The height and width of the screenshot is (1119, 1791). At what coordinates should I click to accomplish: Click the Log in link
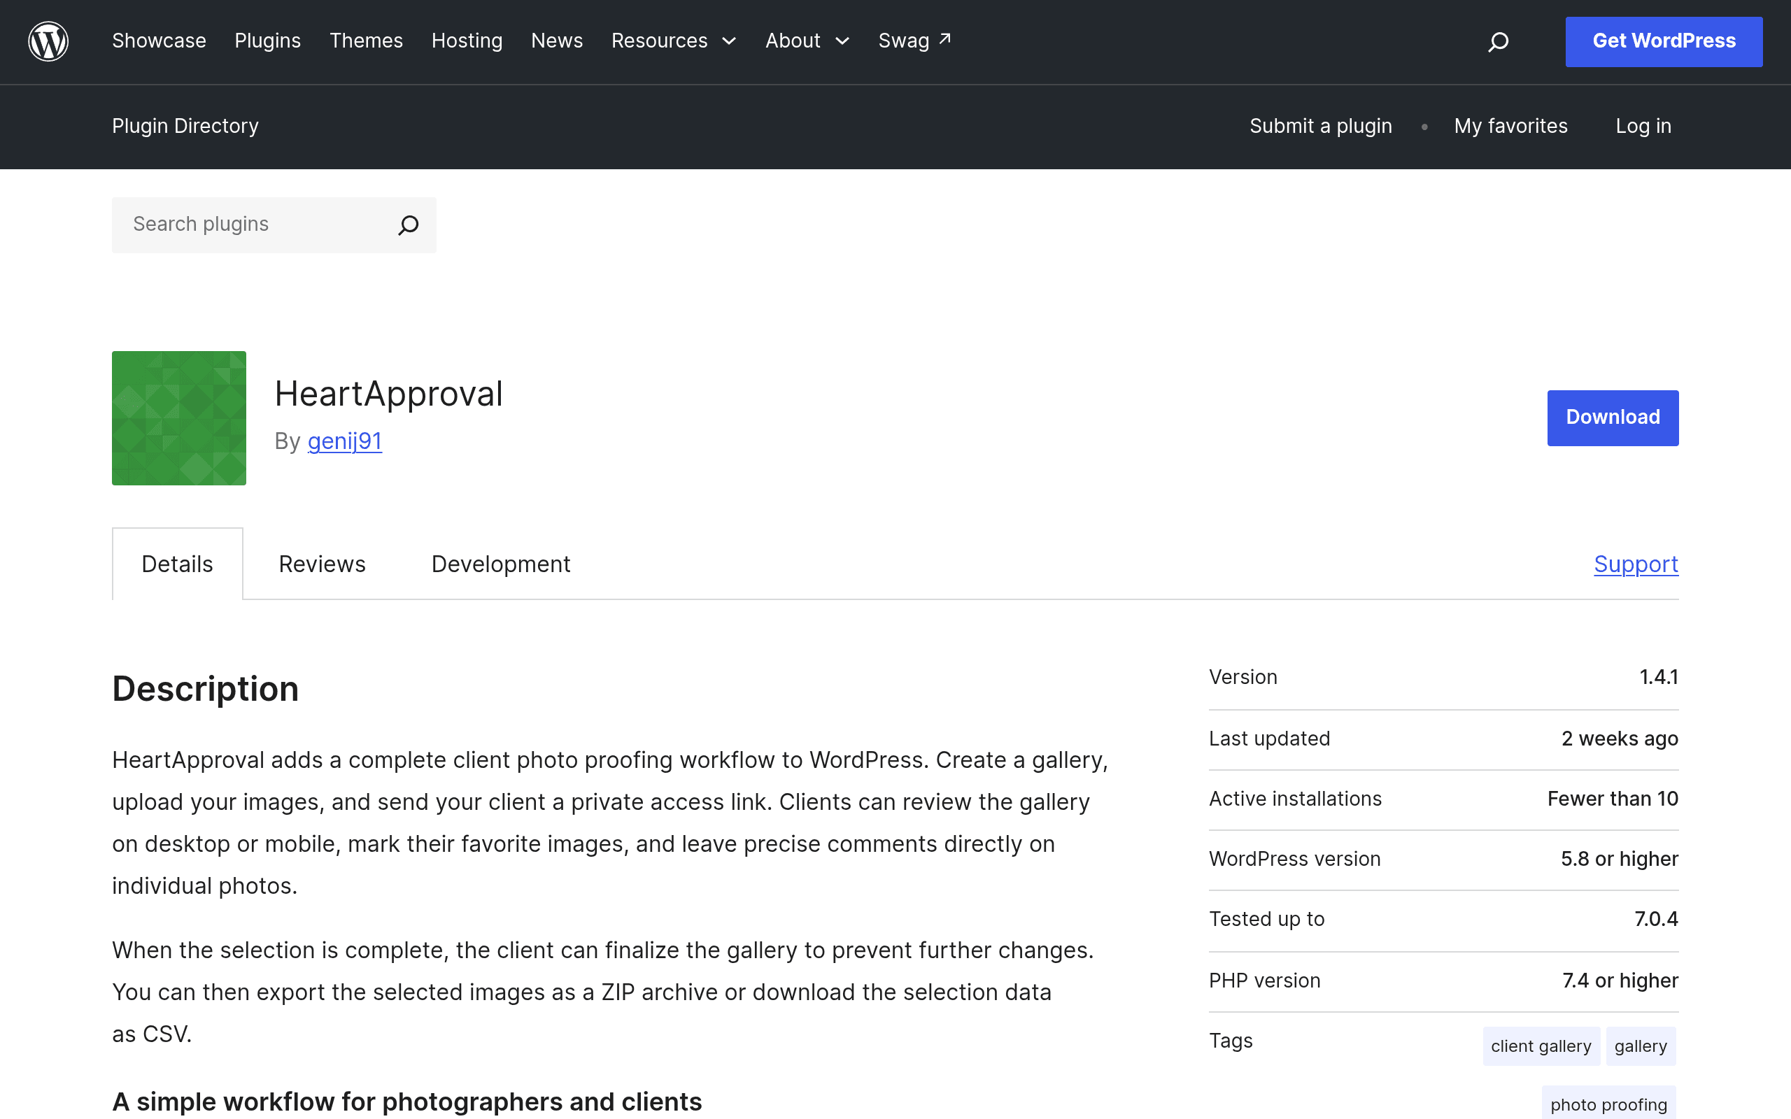1643,126
